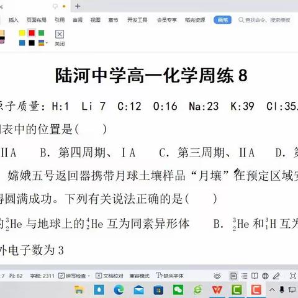
Task: Open the 页面布局 ribbon tab
Action: click(37, 20)
